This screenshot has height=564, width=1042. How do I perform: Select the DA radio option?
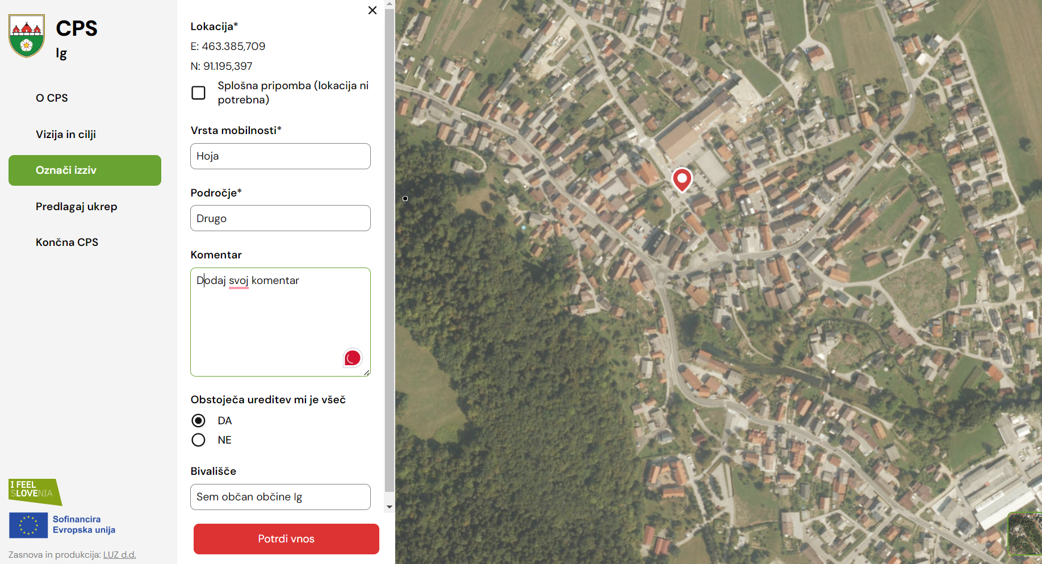coord(198,420)
